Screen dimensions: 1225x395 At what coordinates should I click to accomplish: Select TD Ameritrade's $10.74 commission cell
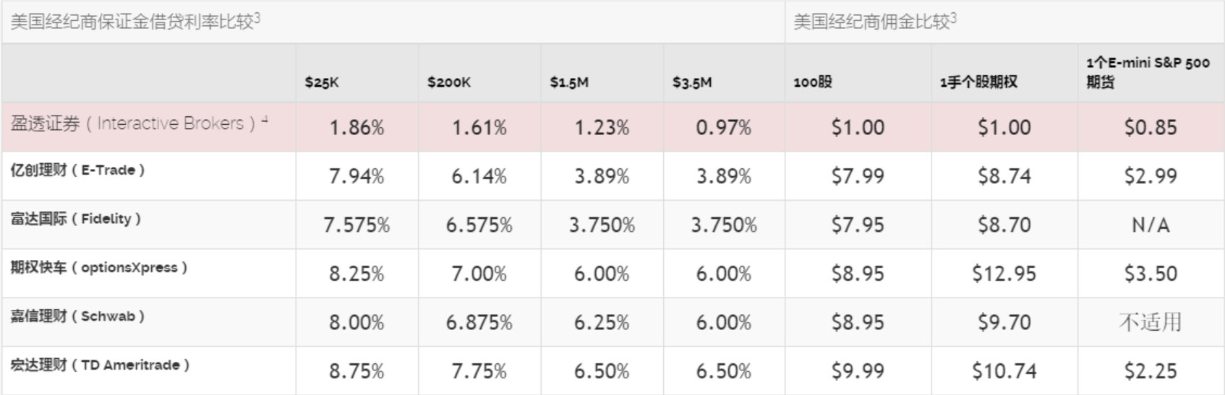coord(1004,371)
